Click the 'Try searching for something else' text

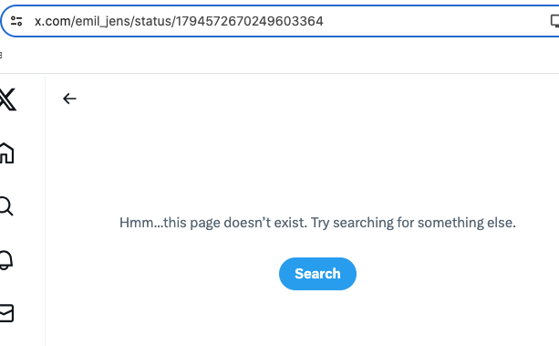click(413, 223)
